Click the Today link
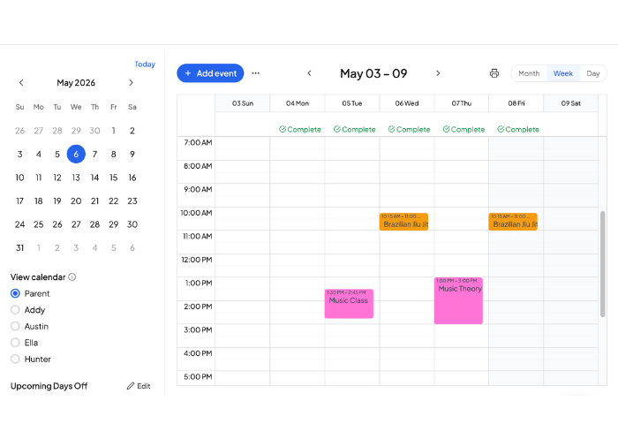This screenshot has height=424, width=618. [145, 64]
